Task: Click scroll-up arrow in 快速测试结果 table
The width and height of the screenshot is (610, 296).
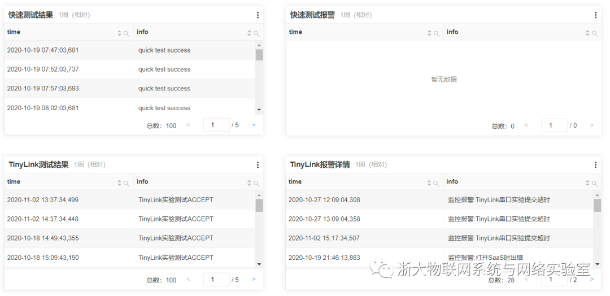Action: (259, 45)
